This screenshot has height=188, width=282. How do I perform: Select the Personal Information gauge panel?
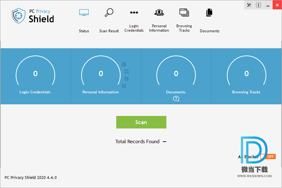(106, 76)
